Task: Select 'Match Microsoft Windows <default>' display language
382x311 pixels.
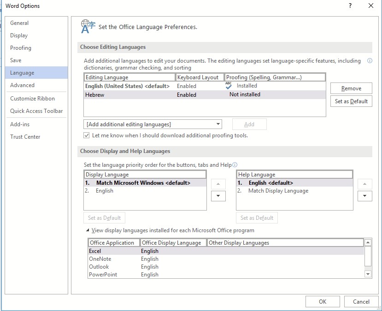Action: 145,182
